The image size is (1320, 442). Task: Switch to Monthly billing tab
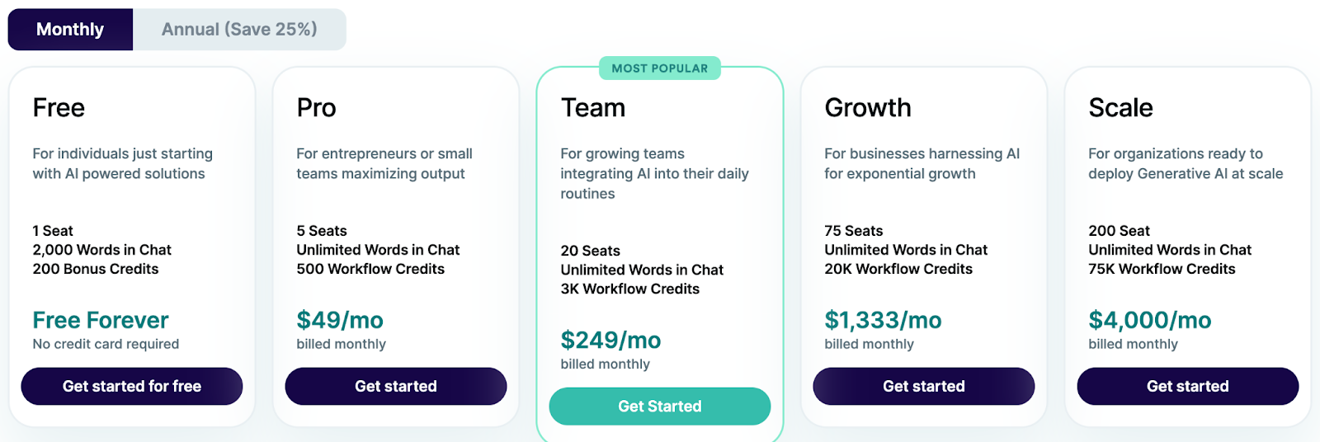pyautogui.click(x=70, y=30)
